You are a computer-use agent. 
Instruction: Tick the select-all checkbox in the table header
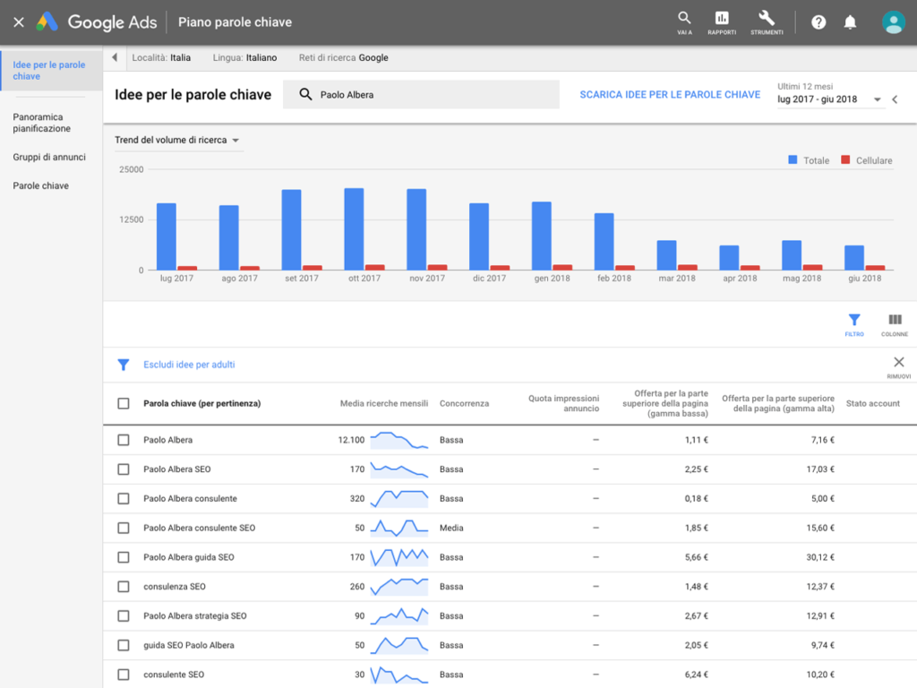[x=124, y=403]
